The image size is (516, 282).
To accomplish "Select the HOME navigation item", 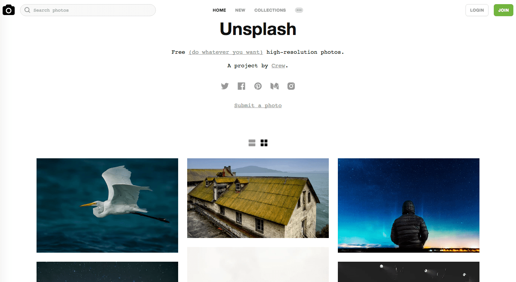I will tap(219, 10).
